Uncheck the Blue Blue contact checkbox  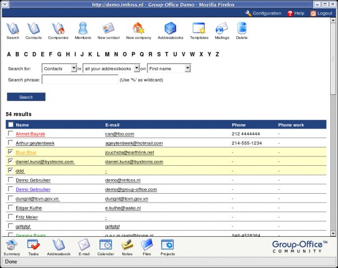pos(11,152)
